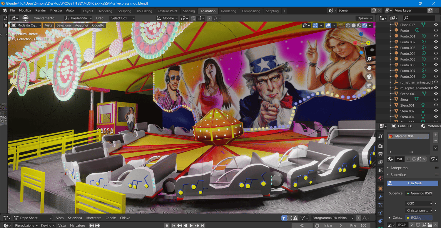Expand the Anteprima panel
The width and height of the screenshot is (441, 228).
[x=399, y=168]
